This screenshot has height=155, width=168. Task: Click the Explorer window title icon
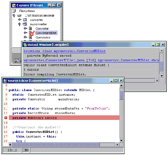click(14, 5)
